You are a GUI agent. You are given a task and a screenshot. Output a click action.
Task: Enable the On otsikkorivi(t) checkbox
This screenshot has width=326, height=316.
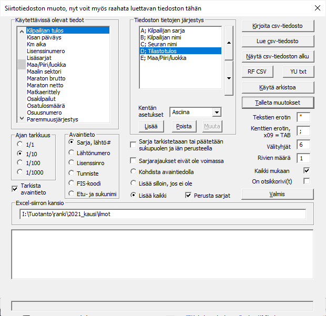coord(307,181)
